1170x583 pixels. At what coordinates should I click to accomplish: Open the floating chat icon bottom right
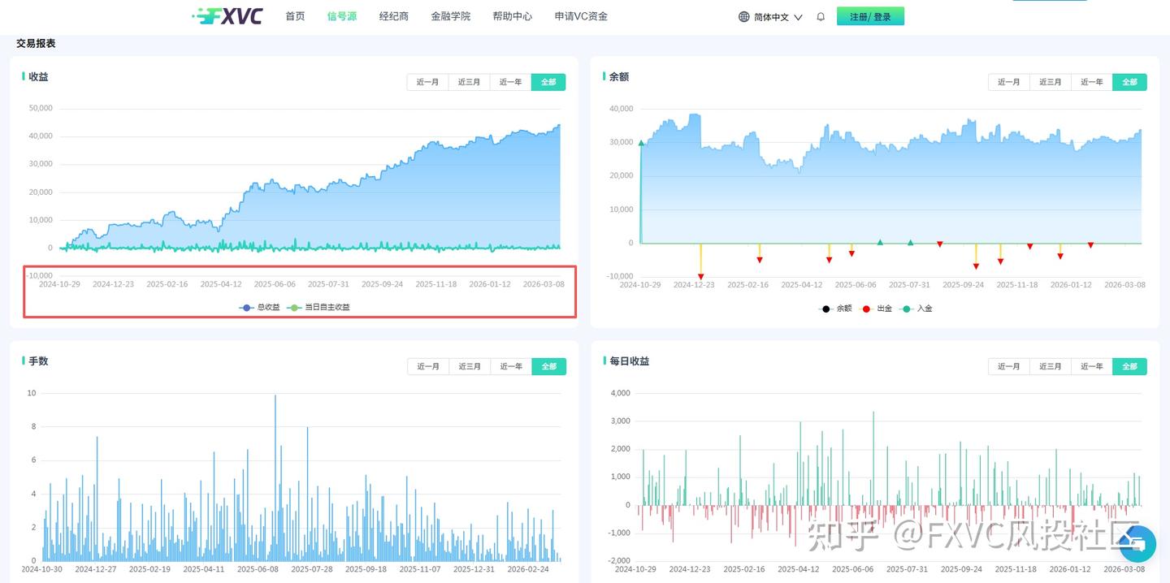pos(1137,544)
